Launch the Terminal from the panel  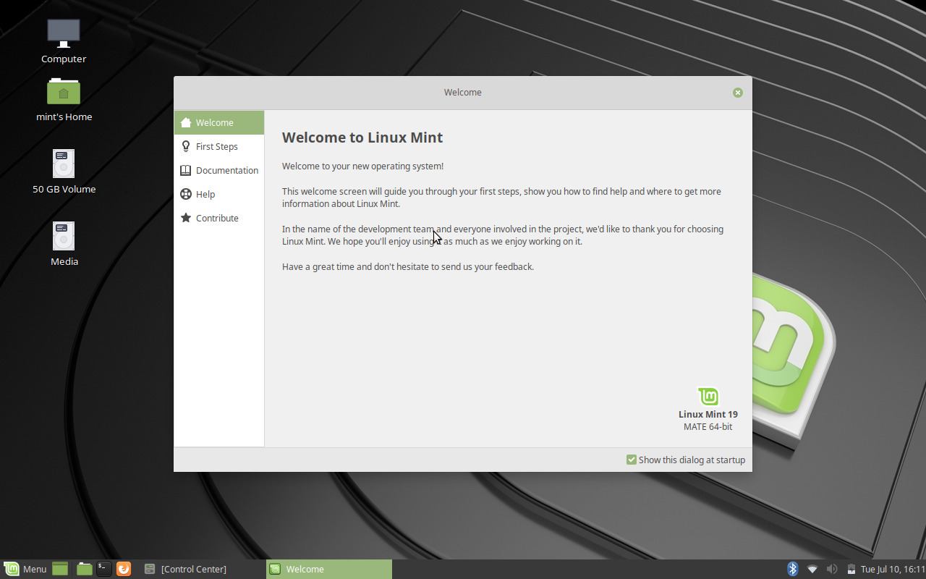pyautogui.click(x=104, y=569)
